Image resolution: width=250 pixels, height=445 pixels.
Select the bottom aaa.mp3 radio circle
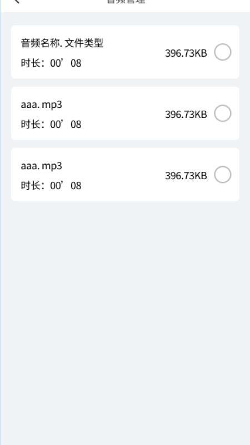(x=223, y=175)
